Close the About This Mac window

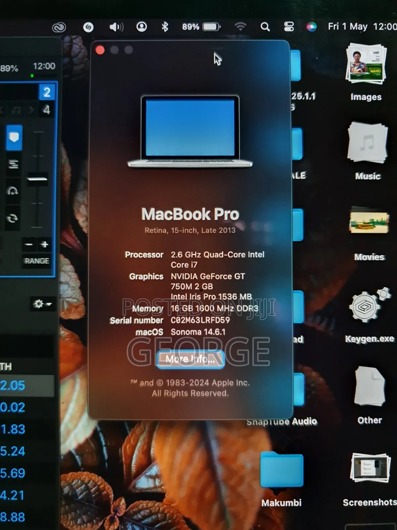(x=100, y=50)
